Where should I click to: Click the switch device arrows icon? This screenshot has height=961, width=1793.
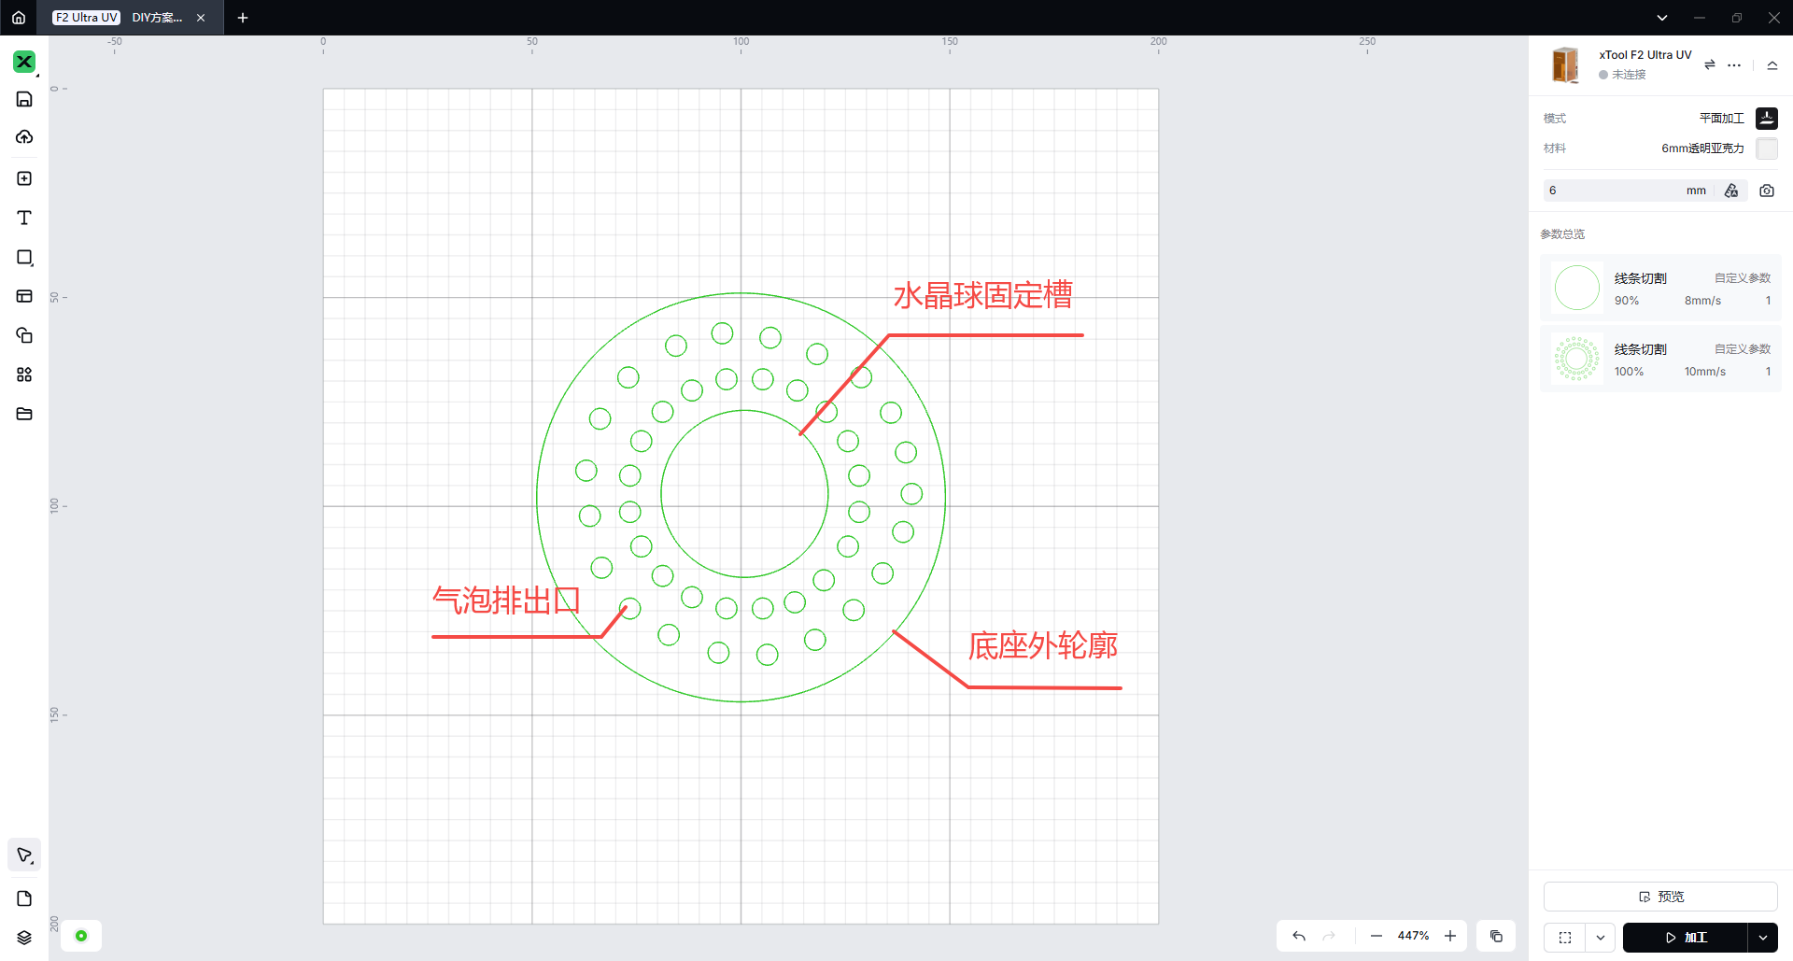1709,64
